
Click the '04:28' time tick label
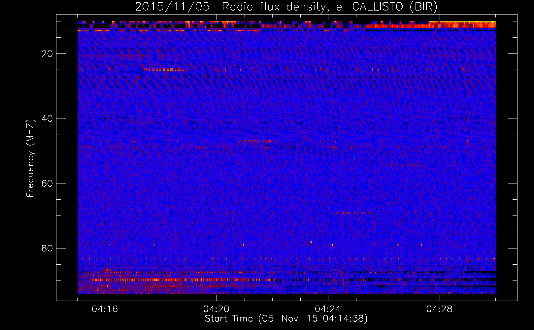[x=440, y=309]
